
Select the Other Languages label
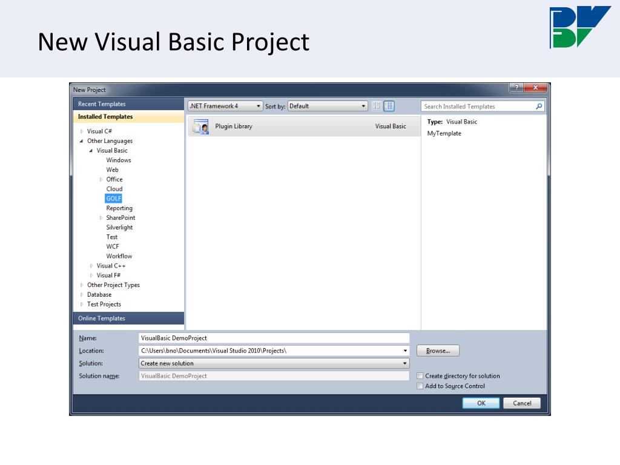coord(110,140)
